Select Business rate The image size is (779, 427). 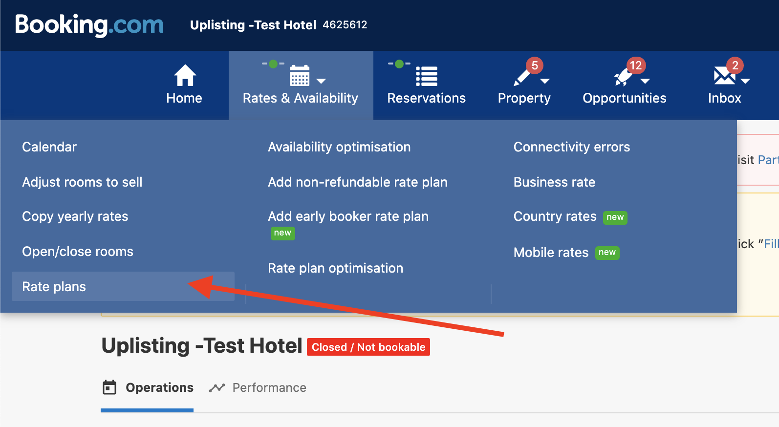pos(554,182)
